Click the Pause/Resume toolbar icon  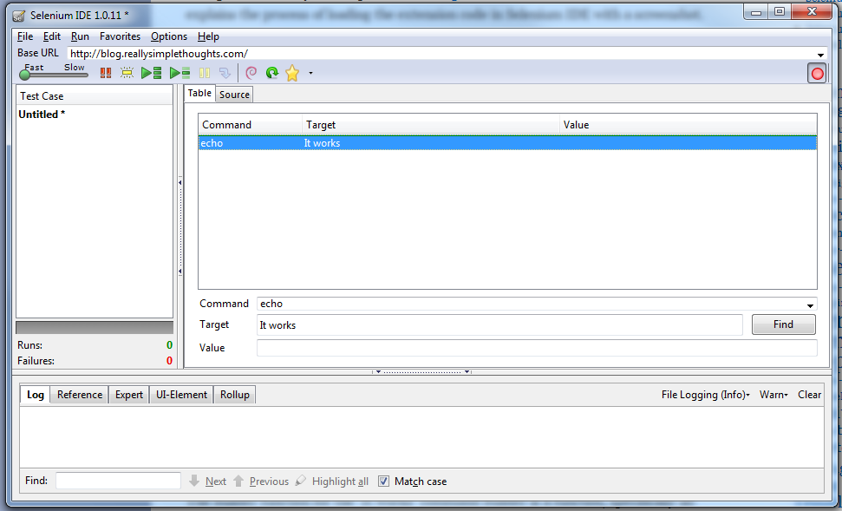(205, 73)
